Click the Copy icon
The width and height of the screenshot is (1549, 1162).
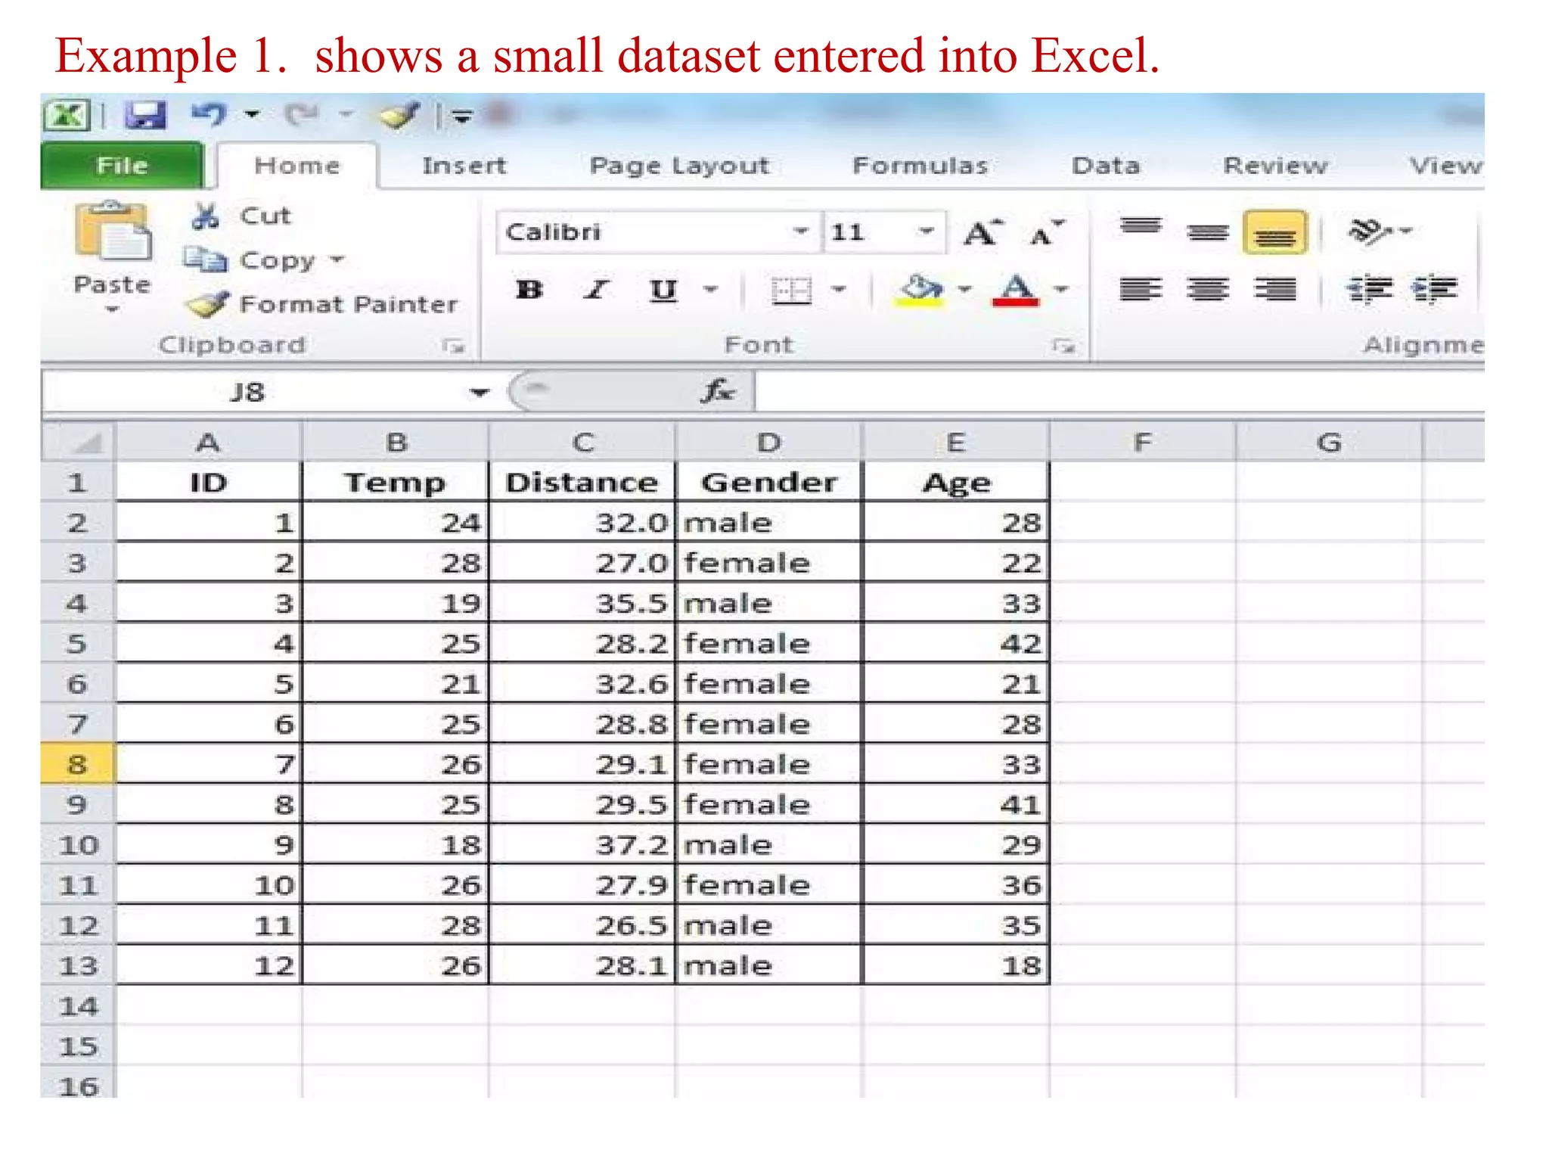[x=205, y=260]
